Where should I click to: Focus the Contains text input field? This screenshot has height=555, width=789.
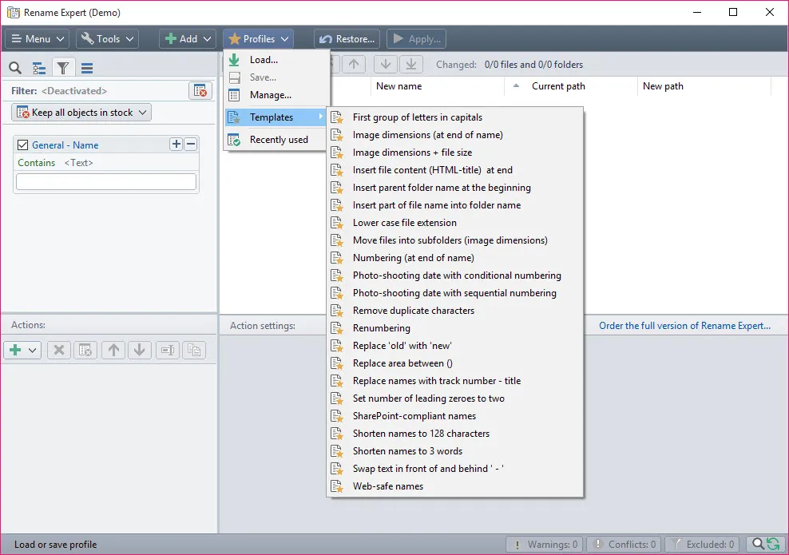click(106, 181)
